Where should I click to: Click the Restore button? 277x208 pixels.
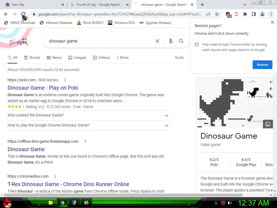coord(262,65)
